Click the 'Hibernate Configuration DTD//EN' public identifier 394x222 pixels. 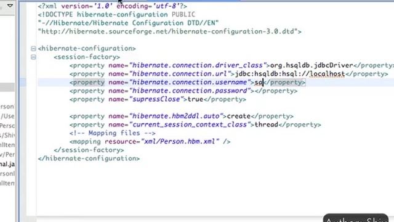coord(129,23)
